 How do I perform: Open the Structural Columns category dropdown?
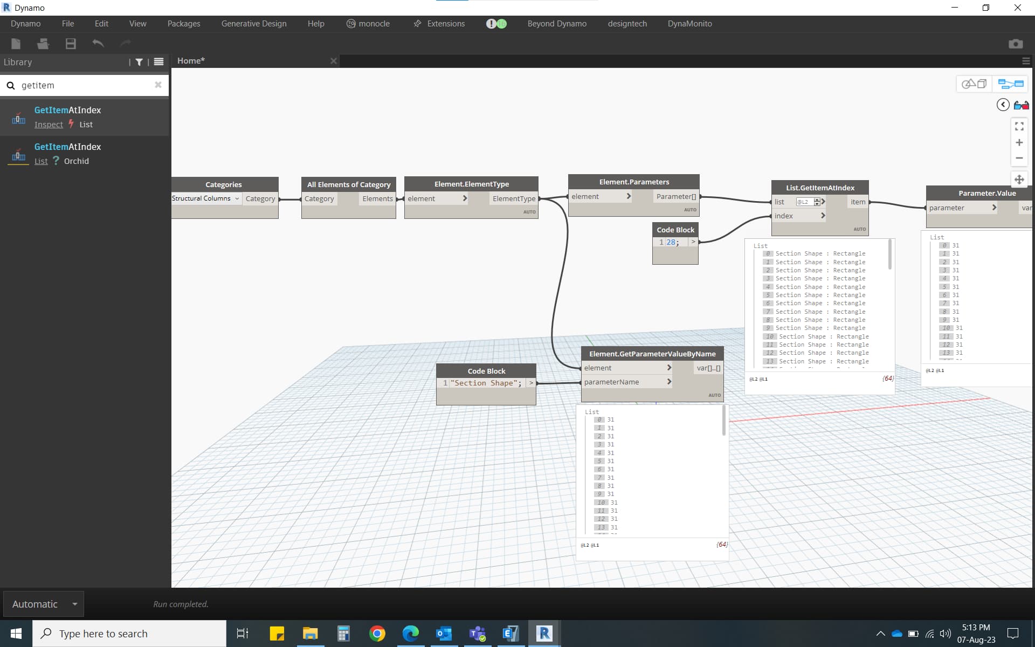point(238,198)
